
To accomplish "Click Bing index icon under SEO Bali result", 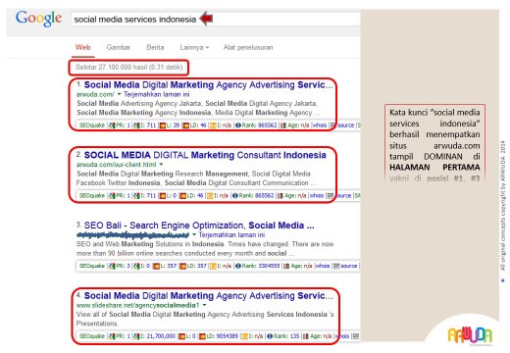I will (x=213, y=266).
